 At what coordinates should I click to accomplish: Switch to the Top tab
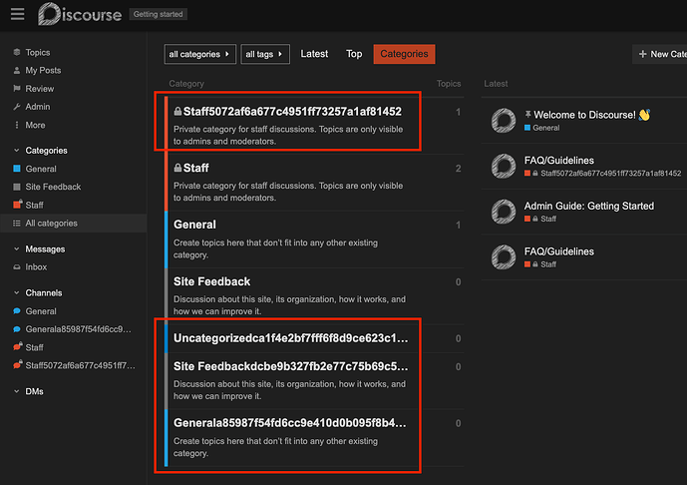point(354,54)
